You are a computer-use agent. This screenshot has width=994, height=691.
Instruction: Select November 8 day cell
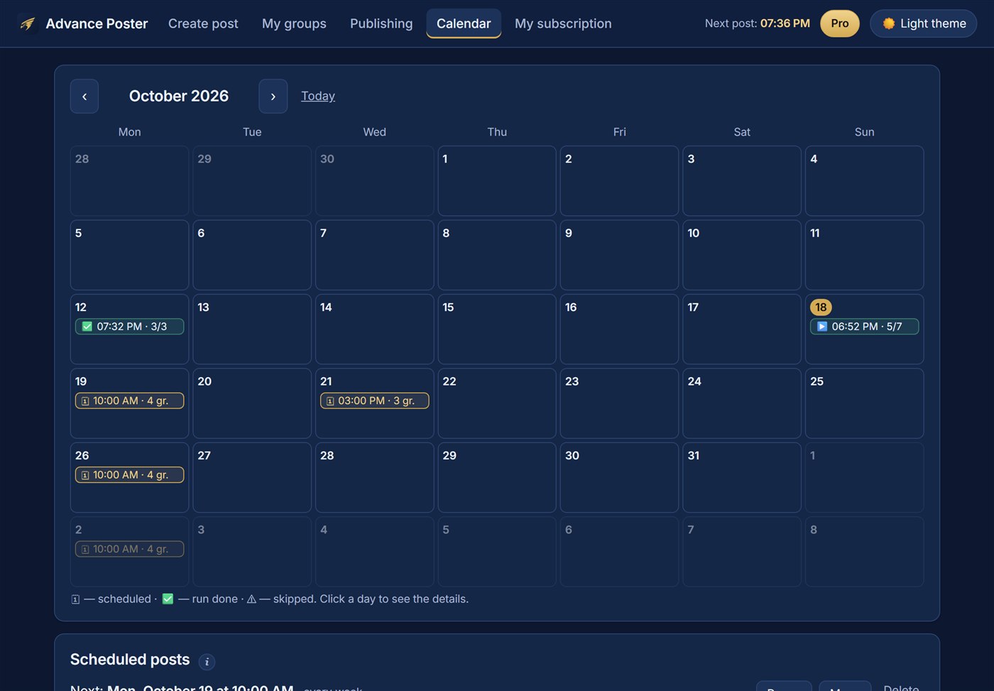(864, 552)
